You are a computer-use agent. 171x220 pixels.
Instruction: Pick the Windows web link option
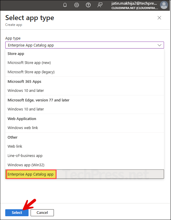coord(84,128)
